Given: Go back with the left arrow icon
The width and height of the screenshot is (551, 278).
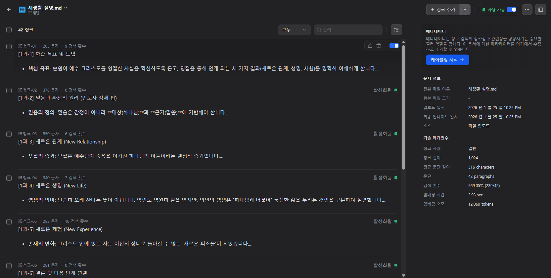Looking at the screenshot, I should tap(9, 10).
